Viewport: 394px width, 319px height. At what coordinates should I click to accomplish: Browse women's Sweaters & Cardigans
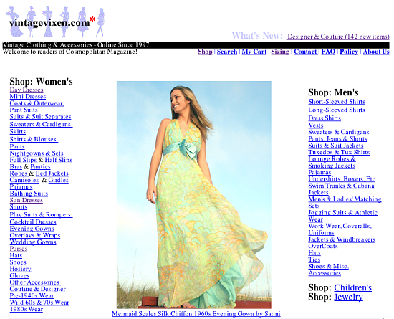[x=41, y=124]
